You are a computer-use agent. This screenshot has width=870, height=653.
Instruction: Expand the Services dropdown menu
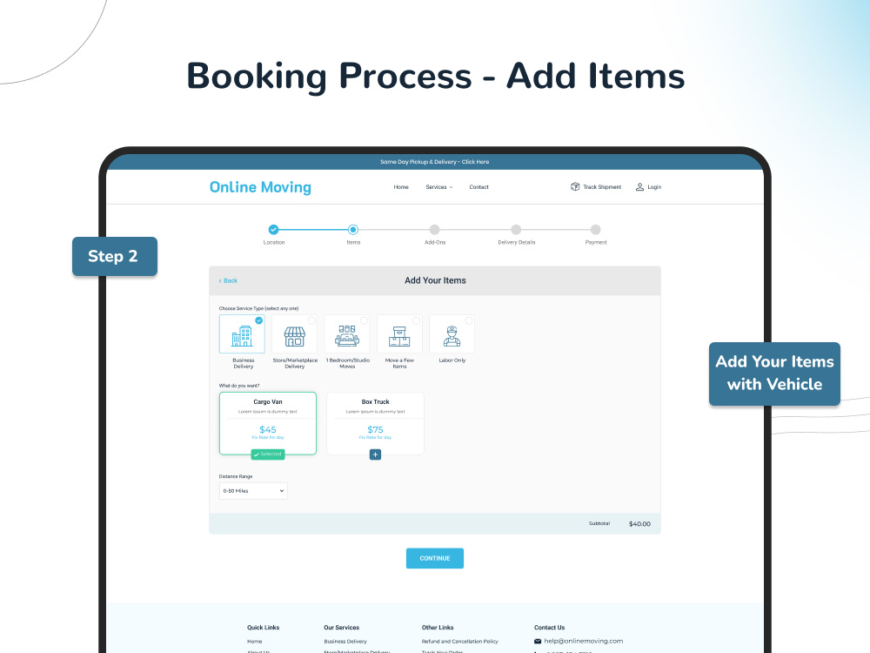coord(438,187)
